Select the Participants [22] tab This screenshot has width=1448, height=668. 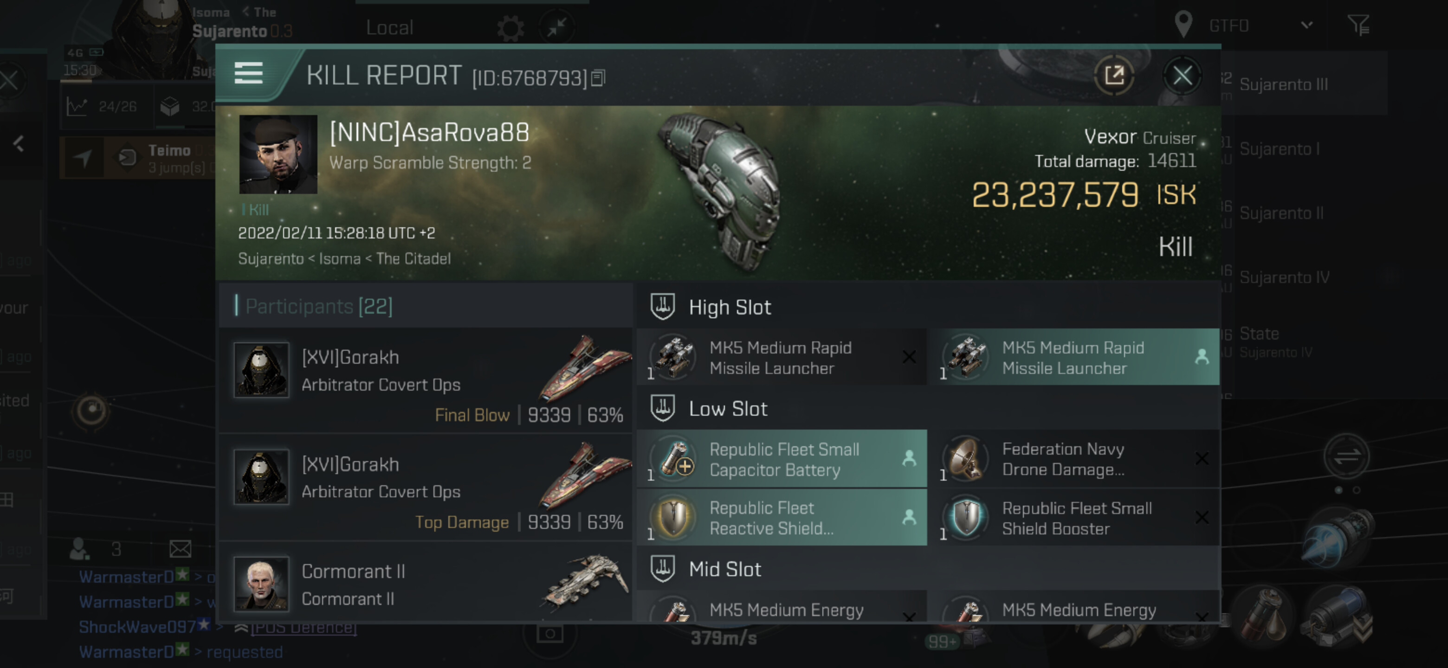319,307
